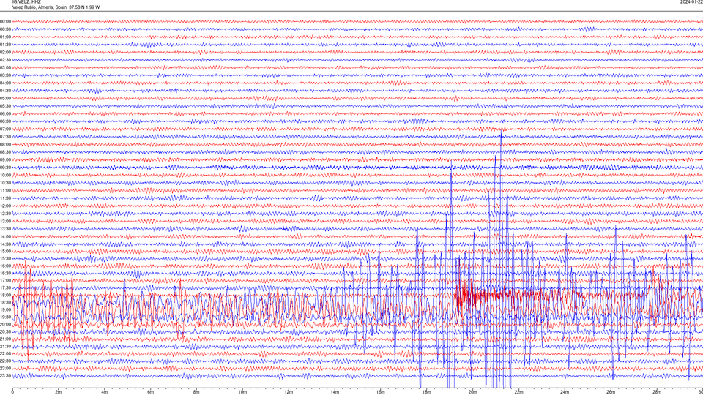Select the 14:30 trace time label
703x395 pixels.
click(x=5, y=244)
